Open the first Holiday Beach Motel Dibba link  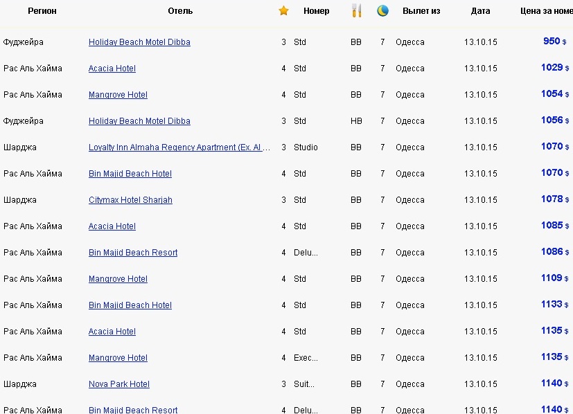point(139,42)
